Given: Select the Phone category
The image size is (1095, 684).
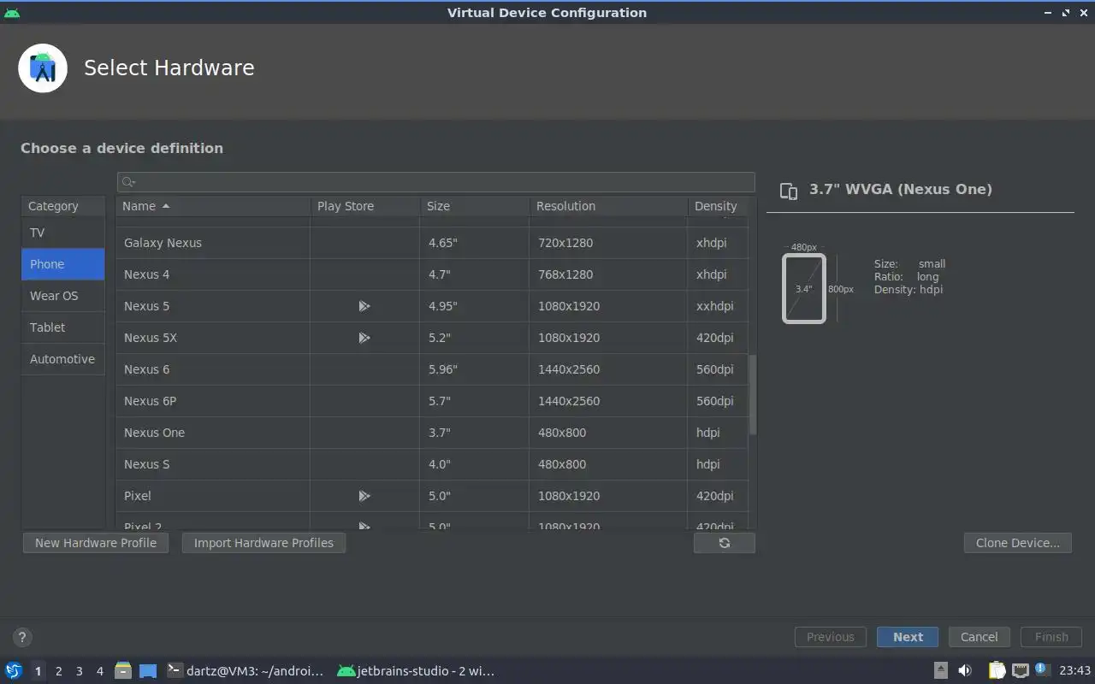Looking at the screenshot, I should [62, 264].
